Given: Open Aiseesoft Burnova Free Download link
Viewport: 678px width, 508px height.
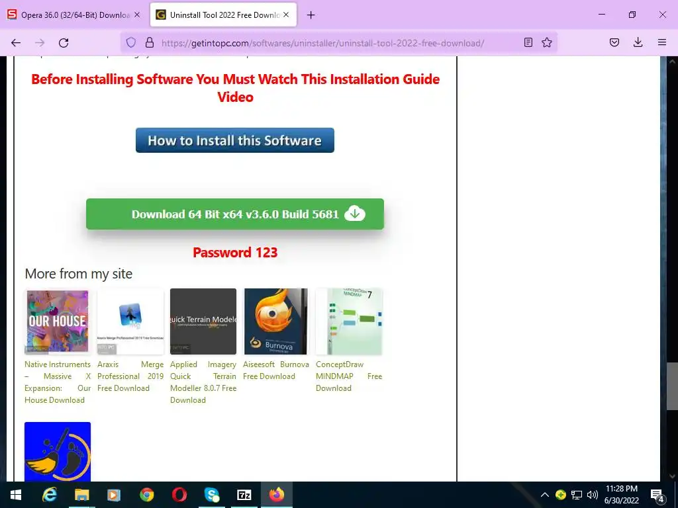Looking at the screenshot, I should 276,370.
